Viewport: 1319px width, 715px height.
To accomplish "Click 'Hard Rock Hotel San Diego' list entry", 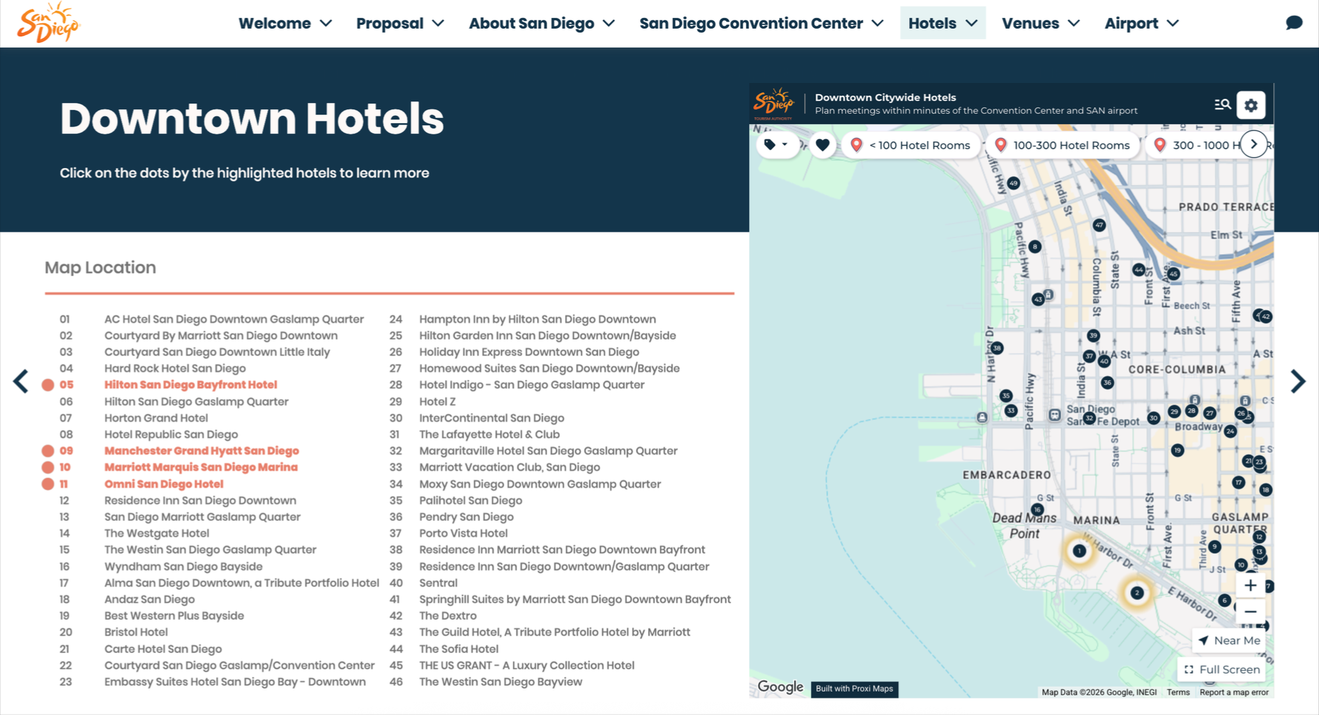I will pyautogui.click(x=175, y=368).
